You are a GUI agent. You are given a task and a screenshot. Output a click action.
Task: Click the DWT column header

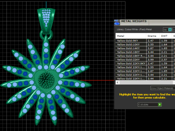click(166, 36)
